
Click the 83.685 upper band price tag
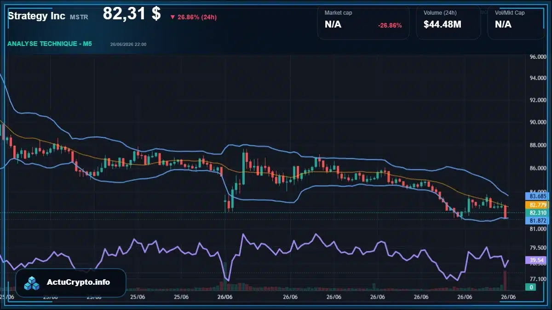tap(537, 196)
